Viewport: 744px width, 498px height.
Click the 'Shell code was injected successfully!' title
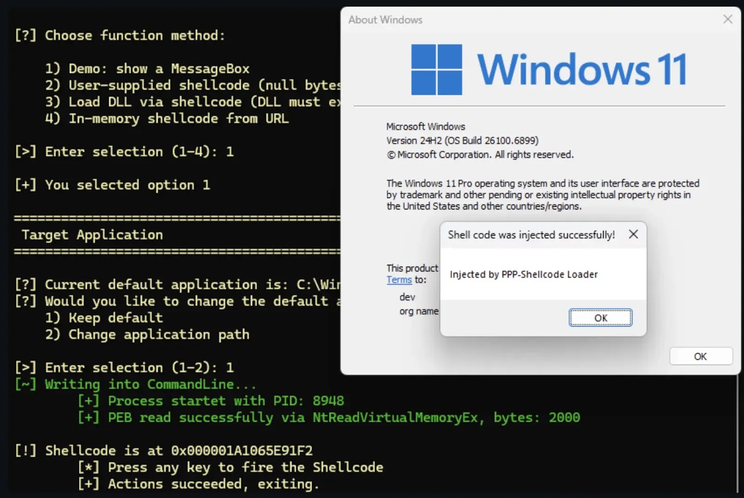tap(531, 235)
